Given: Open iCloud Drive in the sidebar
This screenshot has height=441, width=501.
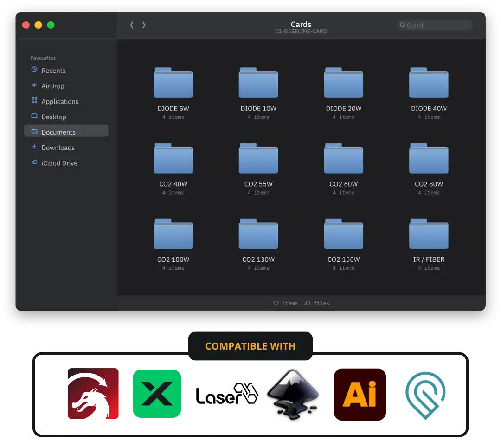Looking at the screenshot, I should [66, 163].
